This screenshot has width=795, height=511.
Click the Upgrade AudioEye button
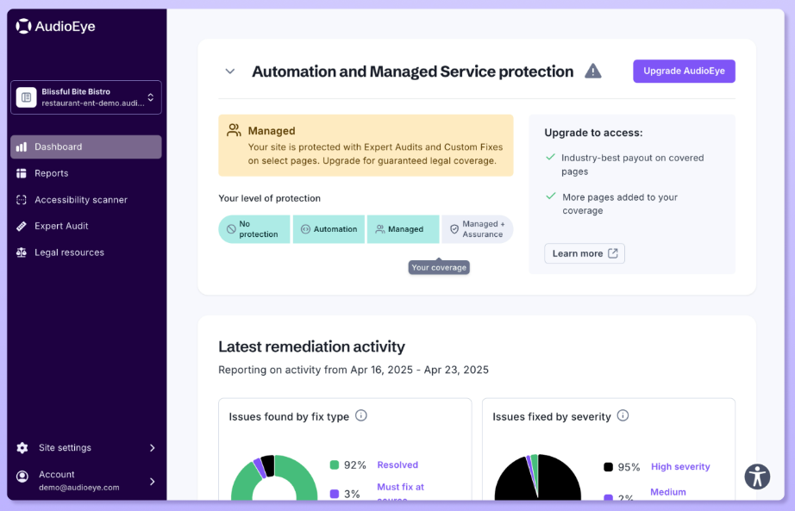tap(684, 71)
